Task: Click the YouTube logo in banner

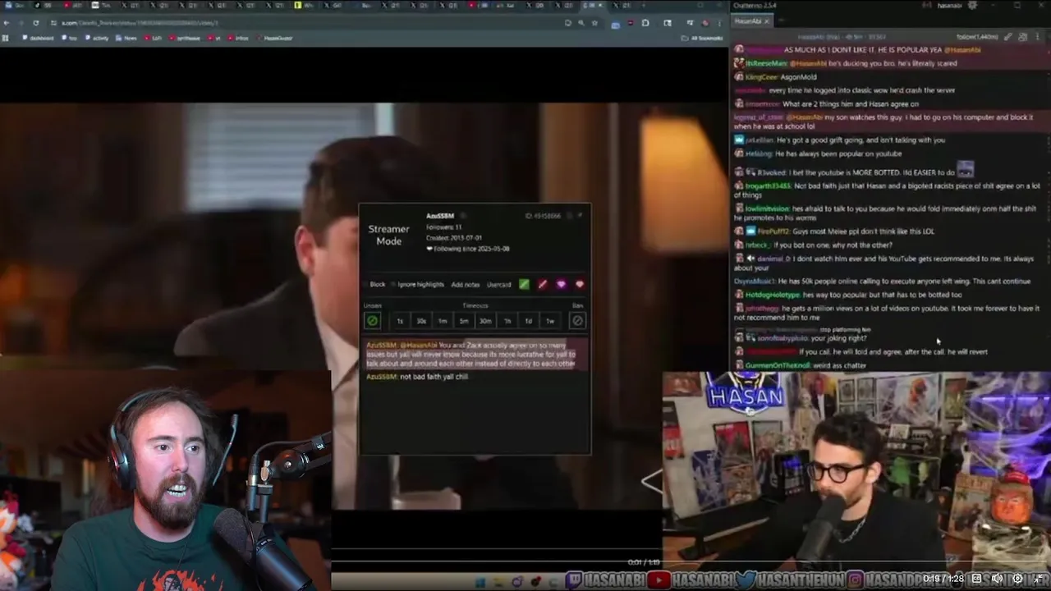Action: [x=658, y=580]
